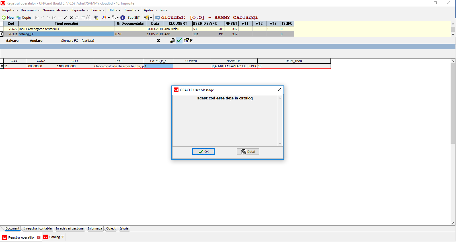The height and width of the screenshot is (242, 456).
Task: Click the Detail button in dialog
Action: [248, 152]
